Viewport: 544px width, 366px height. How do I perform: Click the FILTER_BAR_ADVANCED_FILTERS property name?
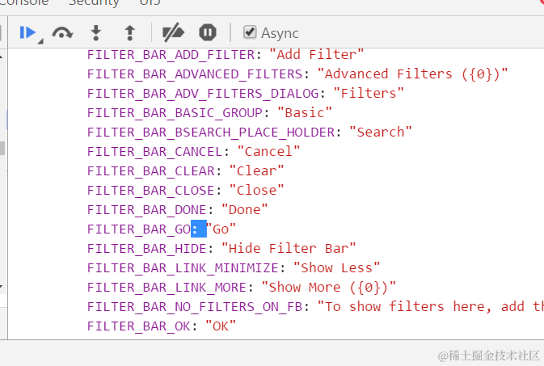click(195, 74)
